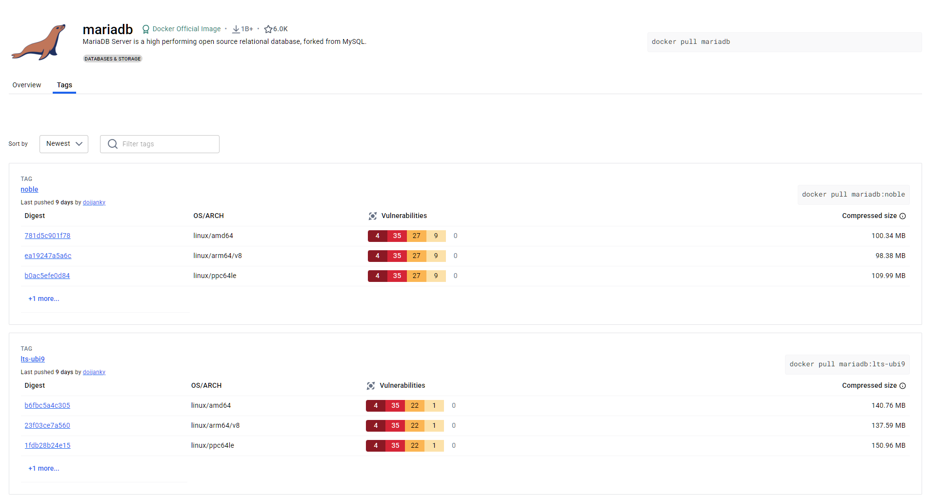
Task: Open the noble tag link
Action: [29, 189]
